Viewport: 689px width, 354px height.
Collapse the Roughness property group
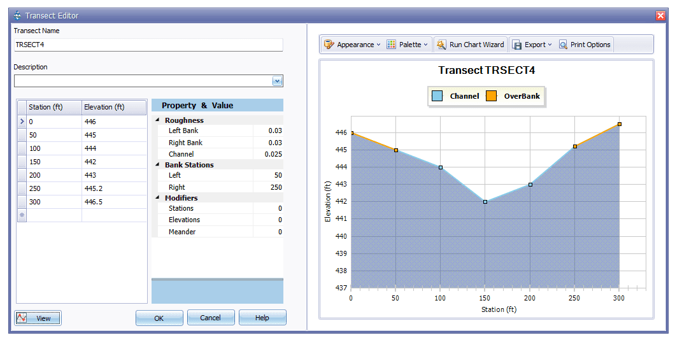click(x=157, y=120)
